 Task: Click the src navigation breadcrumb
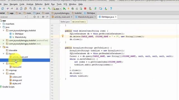[18, 13]
